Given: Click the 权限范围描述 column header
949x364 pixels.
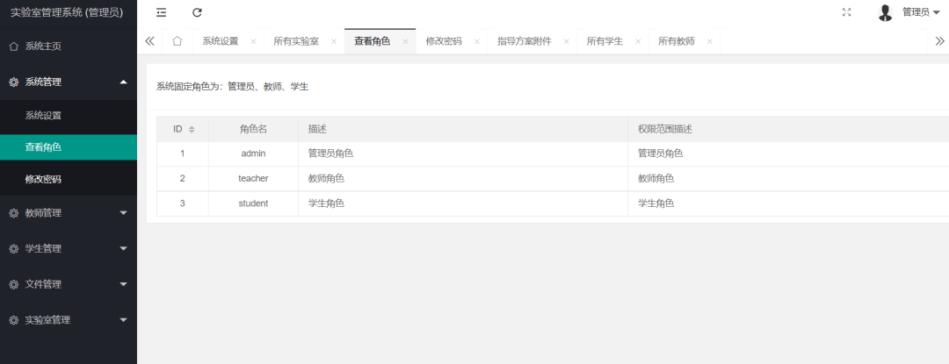Looking at the screenshot, I should (x=788, y=129).
